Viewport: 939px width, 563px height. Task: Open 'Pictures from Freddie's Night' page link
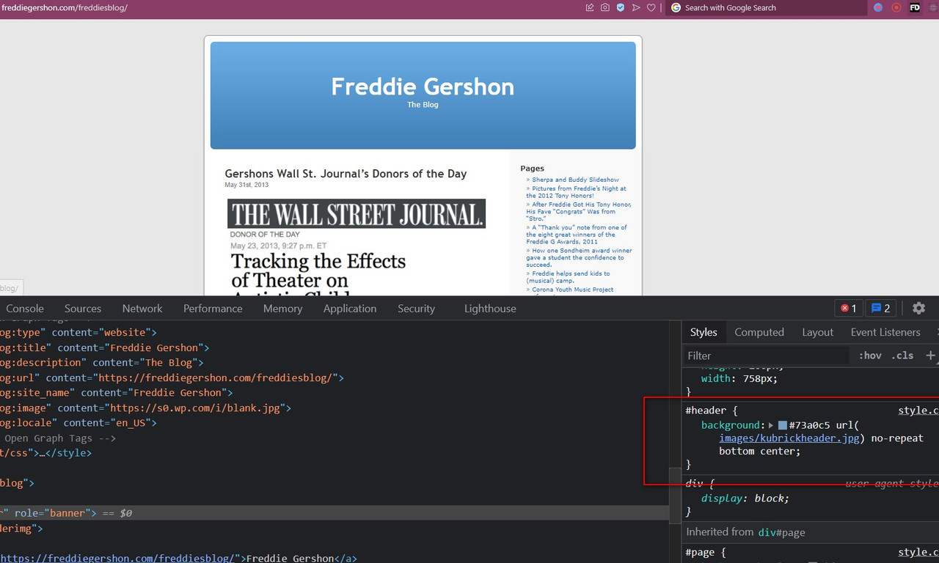click(x=576, y=192)
